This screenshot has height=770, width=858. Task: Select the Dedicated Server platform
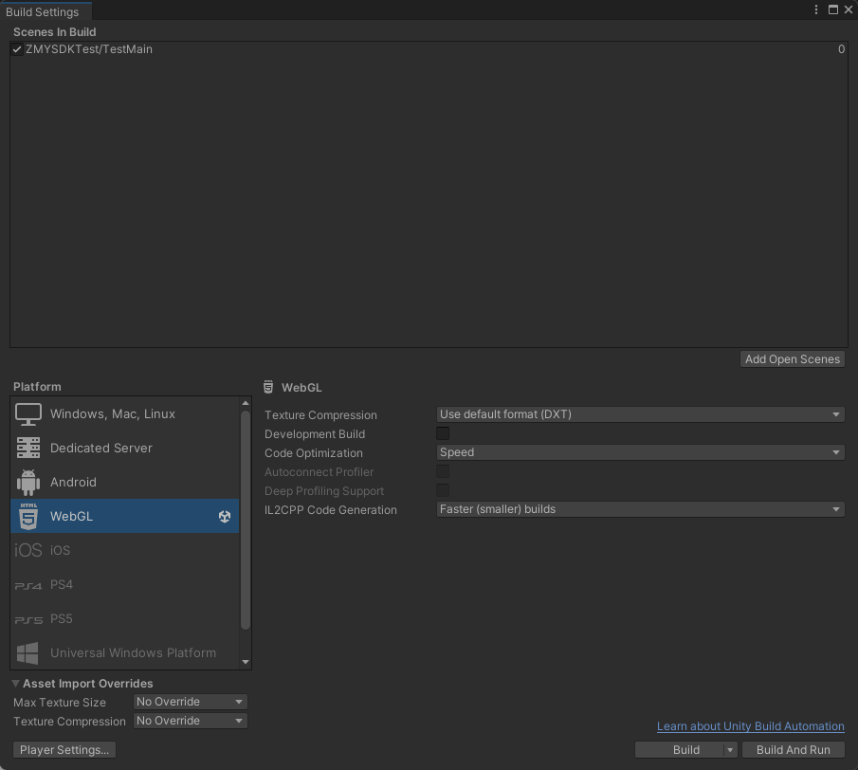(x=125, y=449)
